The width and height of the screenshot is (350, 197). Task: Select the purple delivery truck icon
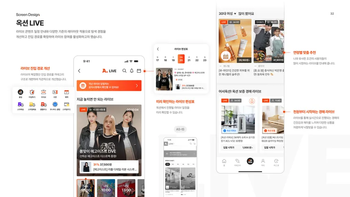click(x=20, y=104)
